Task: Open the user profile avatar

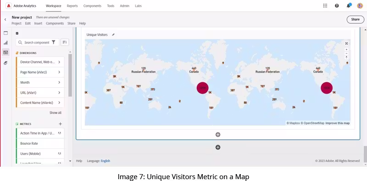Action: [x=360, y=6]
